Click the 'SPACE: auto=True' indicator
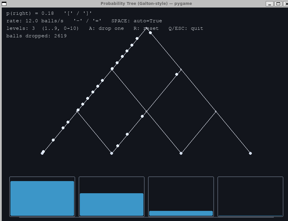Screen dimensions: 288x221 point(136,21)
